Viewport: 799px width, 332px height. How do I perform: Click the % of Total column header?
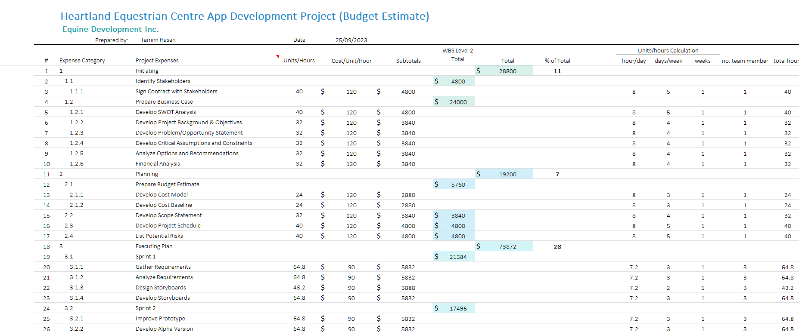557,61
